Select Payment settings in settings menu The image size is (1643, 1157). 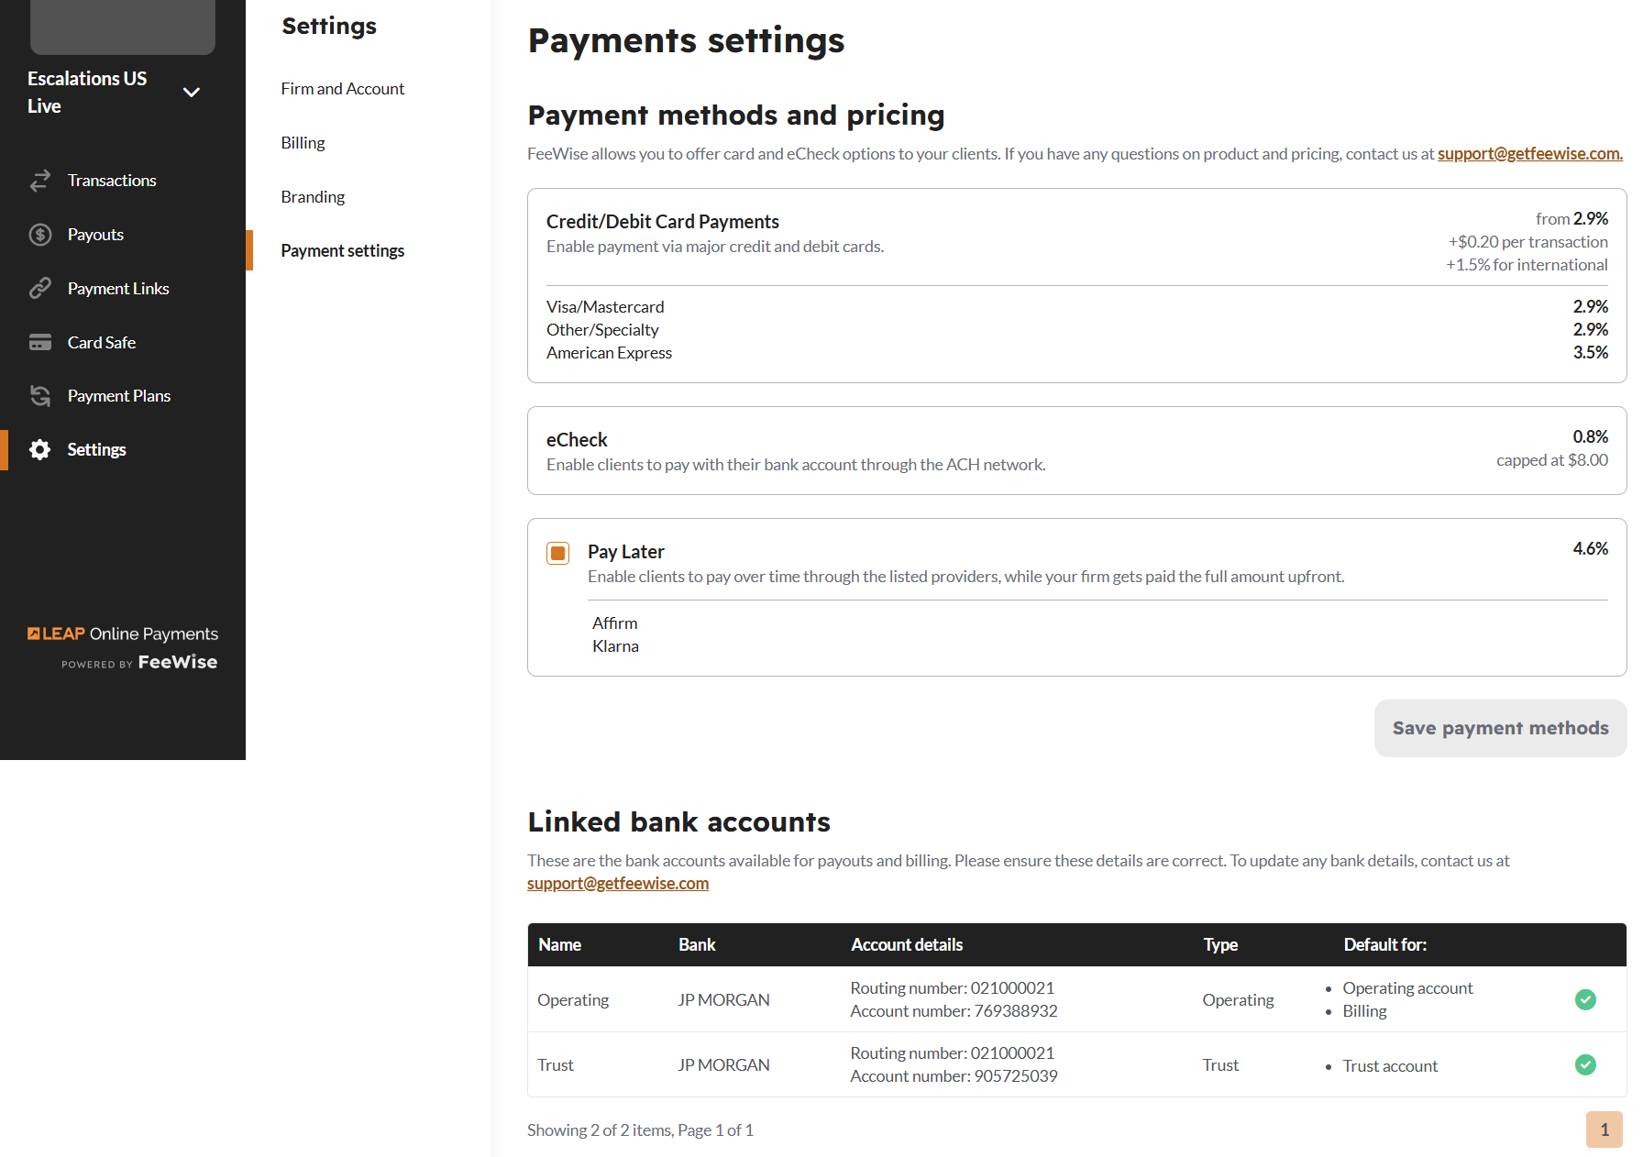pyautogui.click(x=342, y=251)
